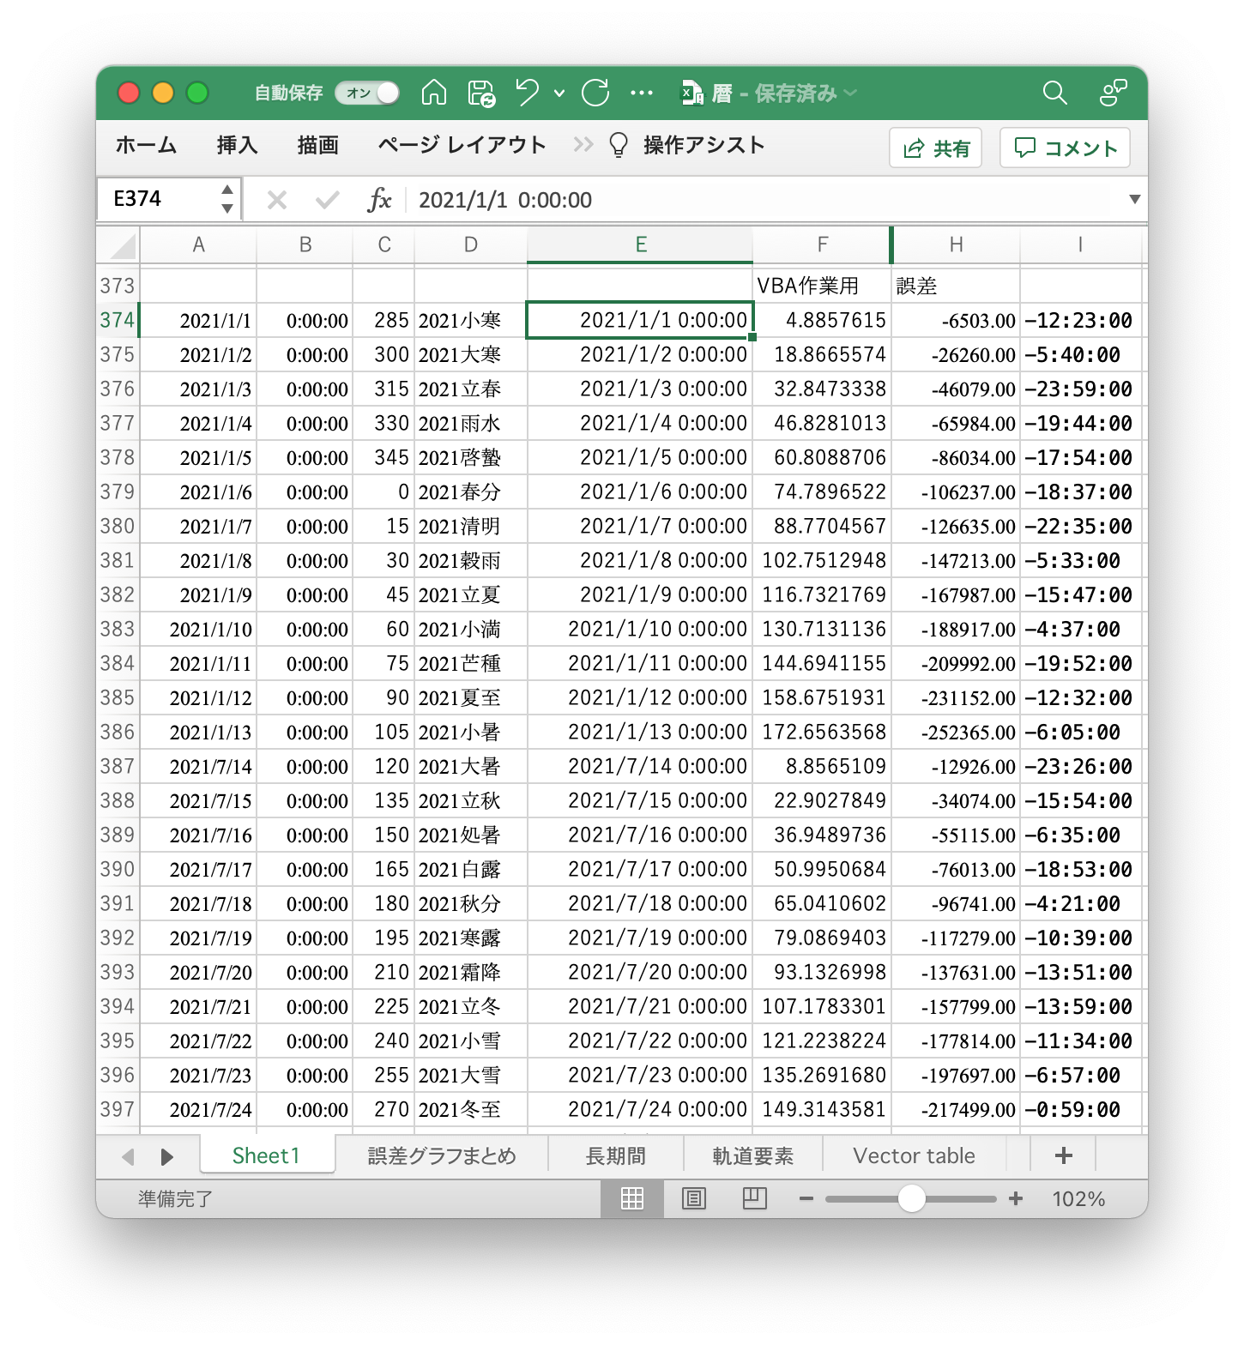Open the Home icon in title bar

click(x=434, y=92)
